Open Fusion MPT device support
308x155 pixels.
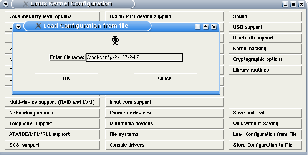click(164, 16)
